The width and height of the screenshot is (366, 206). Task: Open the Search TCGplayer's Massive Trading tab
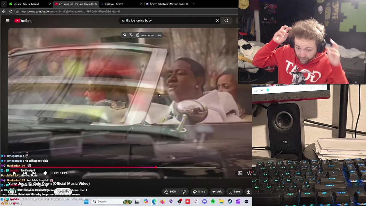click(167, 4)
